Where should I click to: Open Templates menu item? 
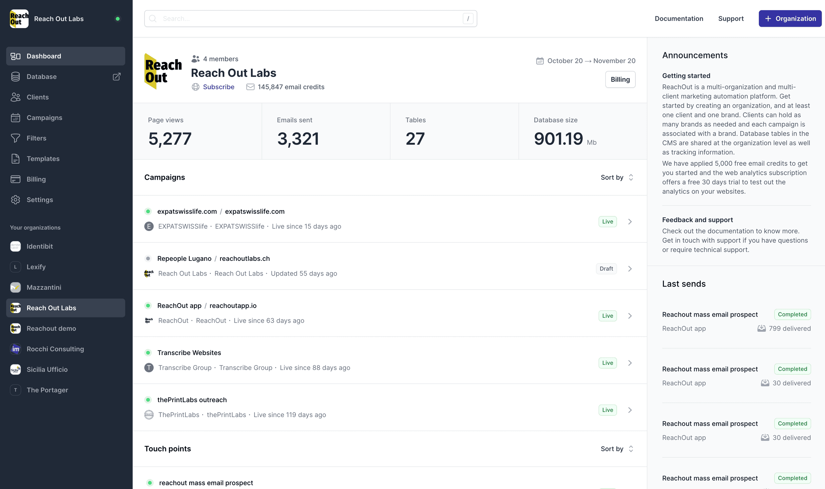pyautogui.click(x=65, y=159)
